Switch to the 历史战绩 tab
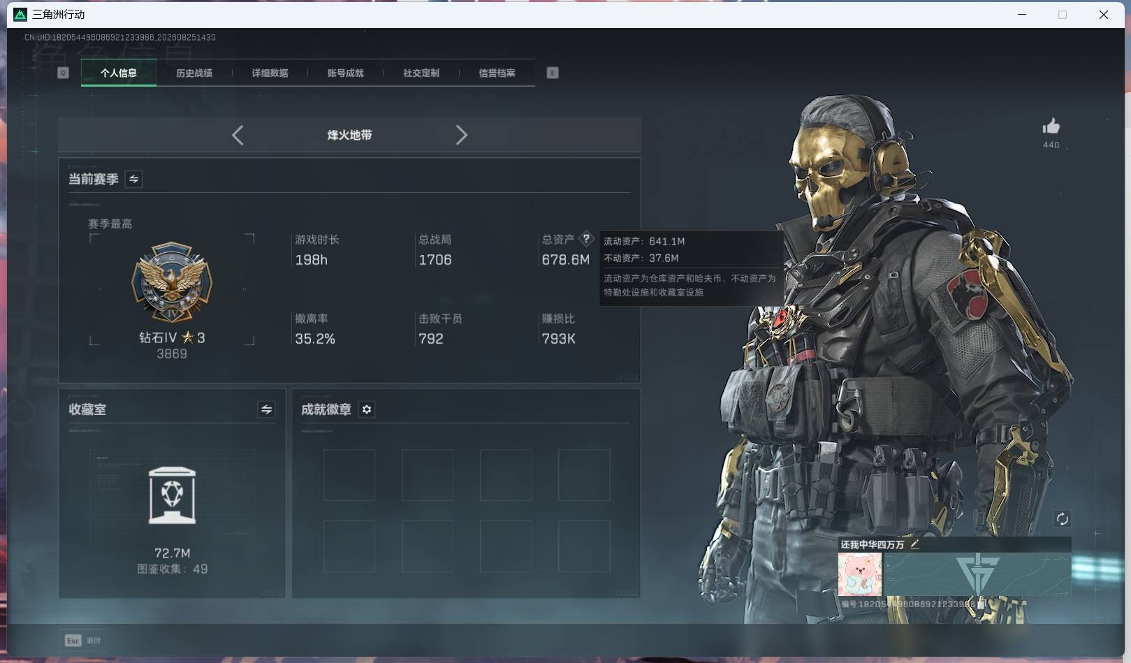 [x=194, y=73]
